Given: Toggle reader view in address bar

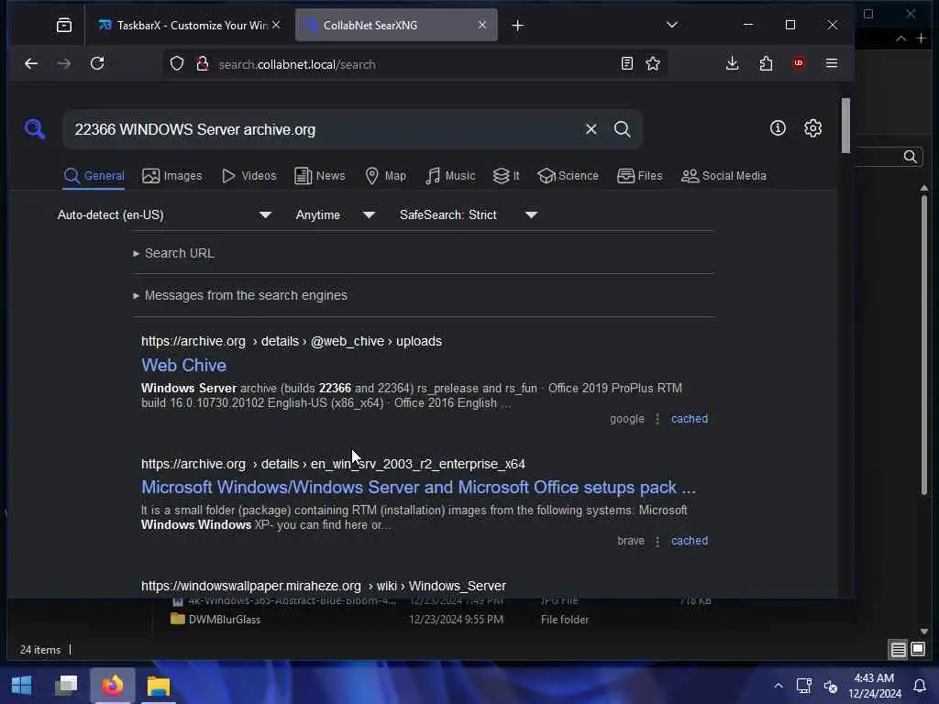Looking at the screenshot, I should coord(627,63).
